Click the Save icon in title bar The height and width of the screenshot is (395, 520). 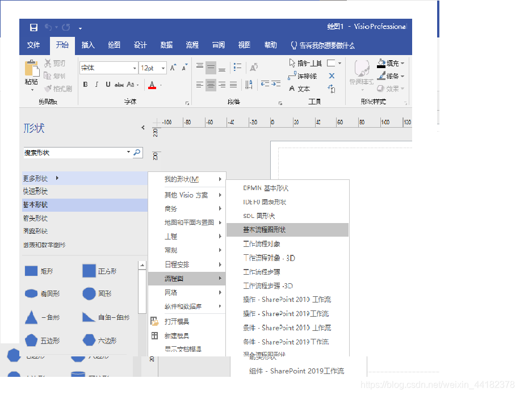click(33, 28)
